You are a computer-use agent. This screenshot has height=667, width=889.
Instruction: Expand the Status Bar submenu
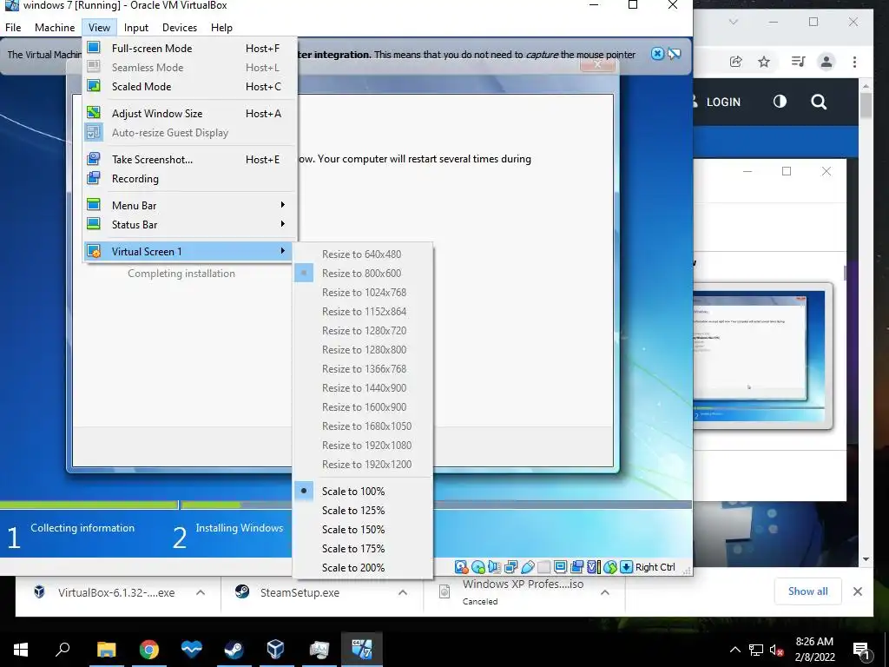tap(190, 225)
